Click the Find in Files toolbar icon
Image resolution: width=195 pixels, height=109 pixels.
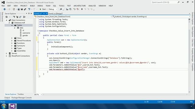point(61,9)
